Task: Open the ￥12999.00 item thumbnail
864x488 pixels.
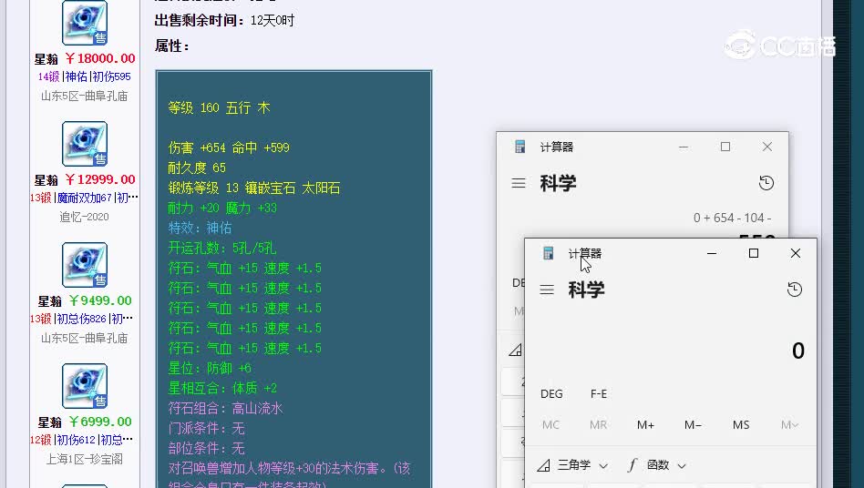Action: (85, 144)
